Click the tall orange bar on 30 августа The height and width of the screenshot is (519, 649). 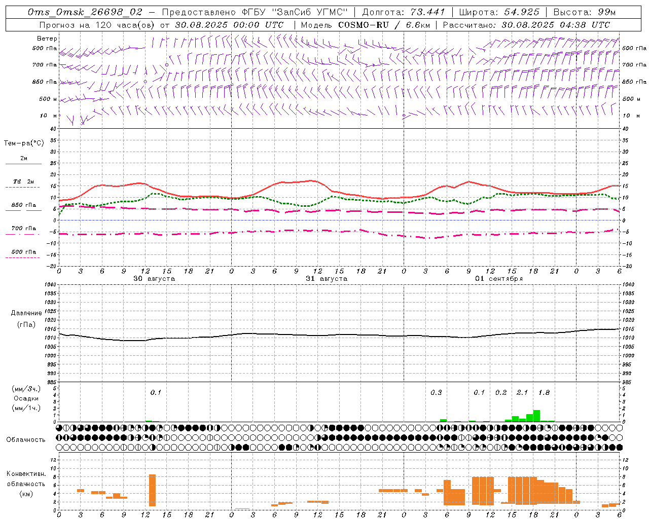[152, 490]
